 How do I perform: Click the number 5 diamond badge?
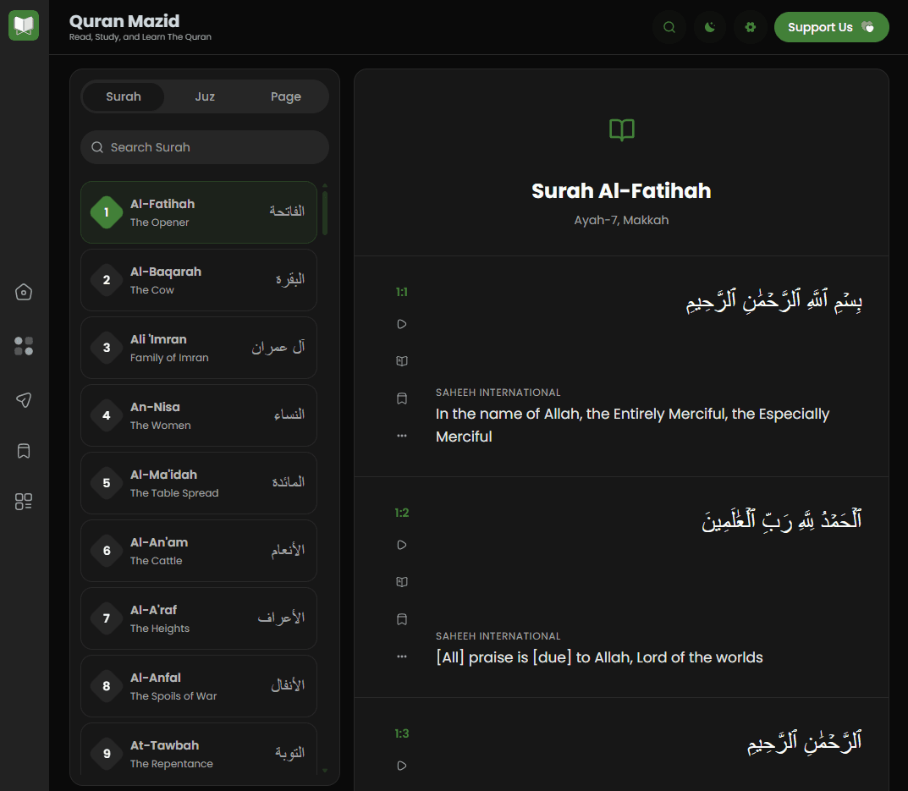click(x=107, y=483)
